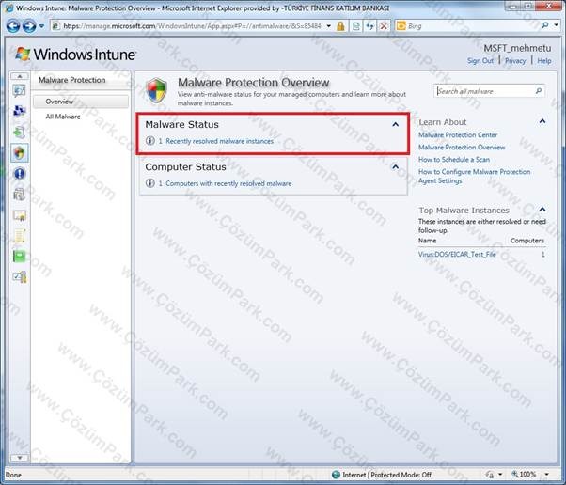Open the Administration tools icon in sidebar
Viewport: 566px width, 485px height.
[19, 277]
